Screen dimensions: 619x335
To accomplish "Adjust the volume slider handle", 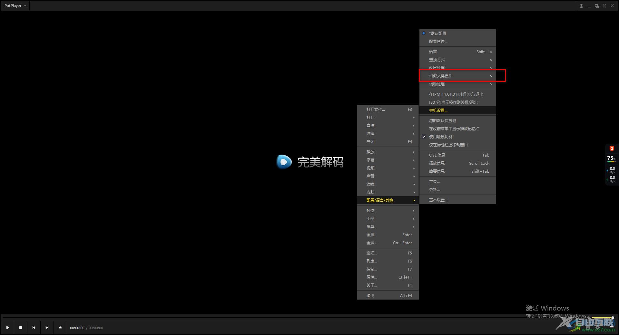I will click(x=613, y=318).
